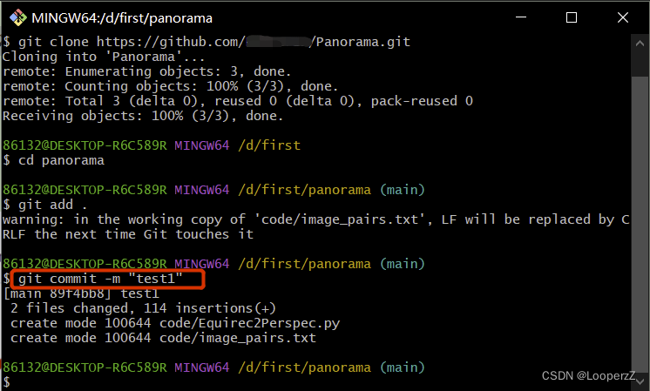Close the MINGW64 terminal window
Viewport: 650px width, 391px height.
(623, 17)
